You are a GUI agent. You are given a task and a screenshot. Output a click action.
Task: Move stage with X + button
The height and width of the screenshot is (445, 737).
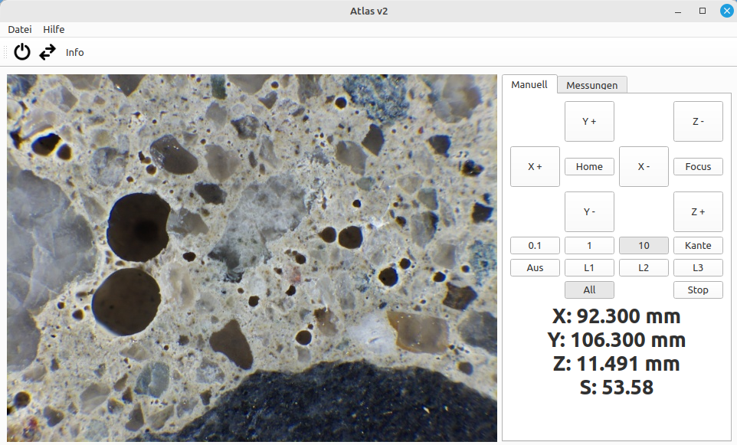tap(535, 166)
